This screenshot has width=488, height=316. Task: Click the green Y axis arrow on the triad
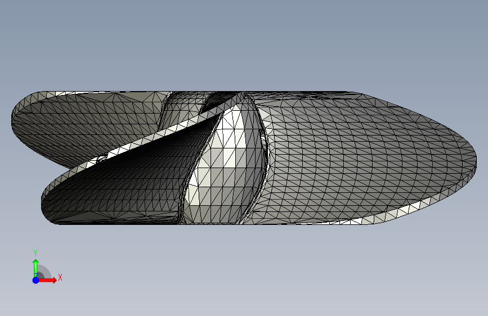pos(36,268)
